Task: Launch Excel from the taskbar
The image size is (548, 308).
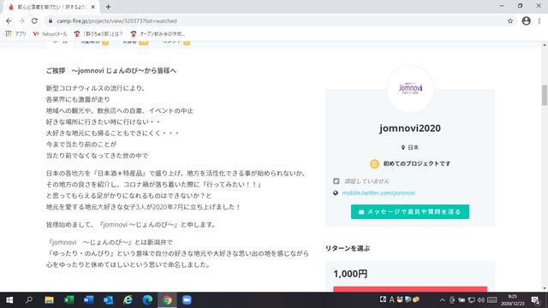Action: 68,300
